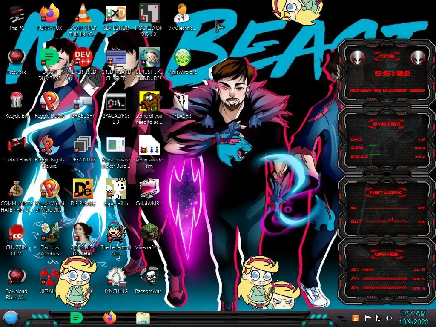The width and height of the screenshot is (436, 327).
Task: Launch Peggle World of Warcraft shortcut
Action: point(49,189)
